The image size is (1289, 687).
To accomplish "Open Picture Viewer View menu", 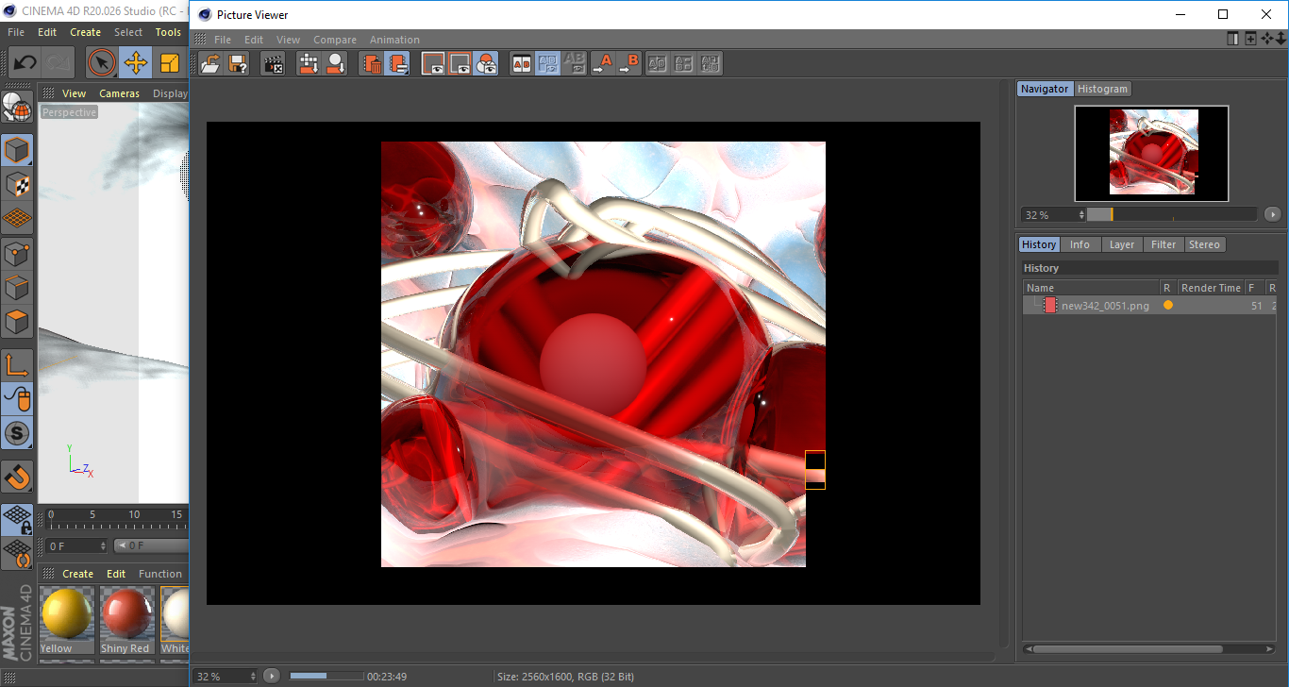I will coord(288,40).
